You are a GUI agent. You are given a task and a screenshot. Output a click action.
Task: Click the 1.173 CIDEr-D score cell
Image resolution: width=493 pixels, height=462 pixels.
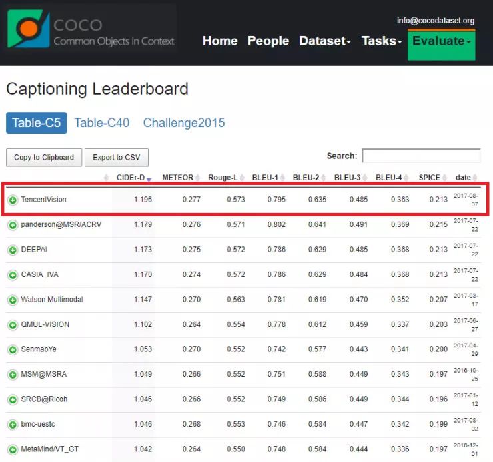[143, 250]
